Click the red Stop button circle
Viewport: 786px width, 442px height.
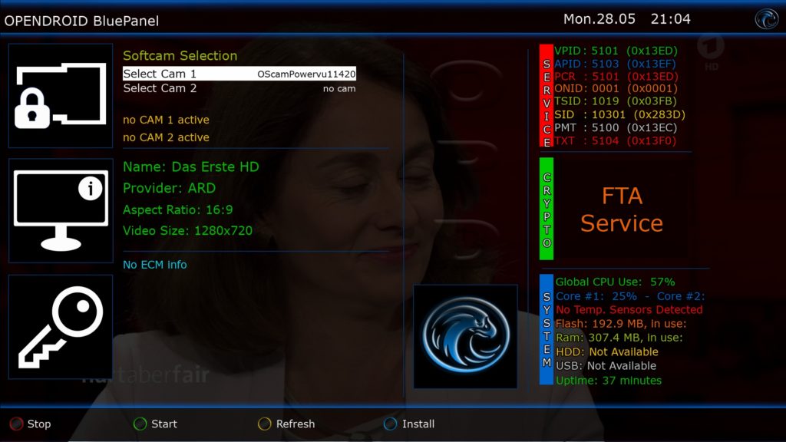point(17,424)
